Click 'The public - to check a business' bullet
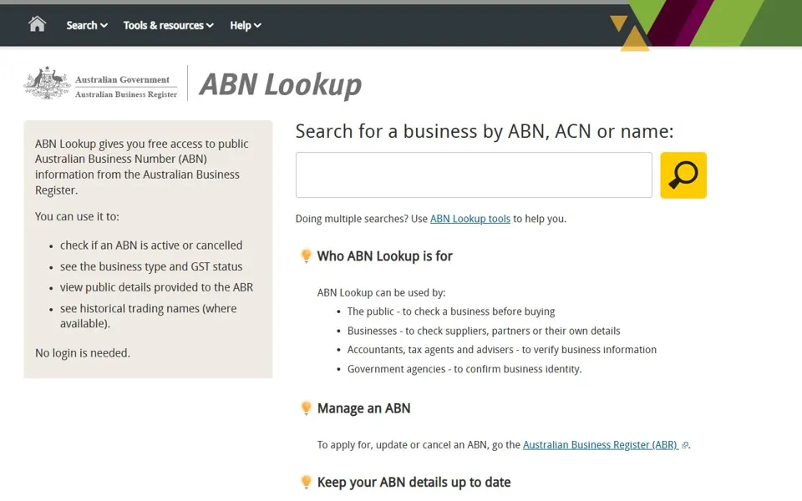The height and width of the screenshot is (501, 802). [x=450, y=311]
